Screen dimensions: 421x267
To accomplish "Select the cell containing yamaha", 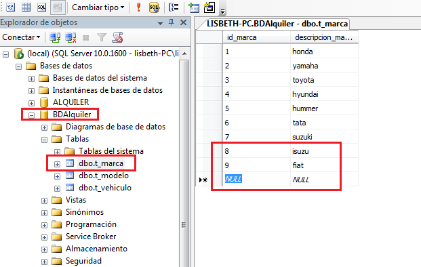I will 324,66.
